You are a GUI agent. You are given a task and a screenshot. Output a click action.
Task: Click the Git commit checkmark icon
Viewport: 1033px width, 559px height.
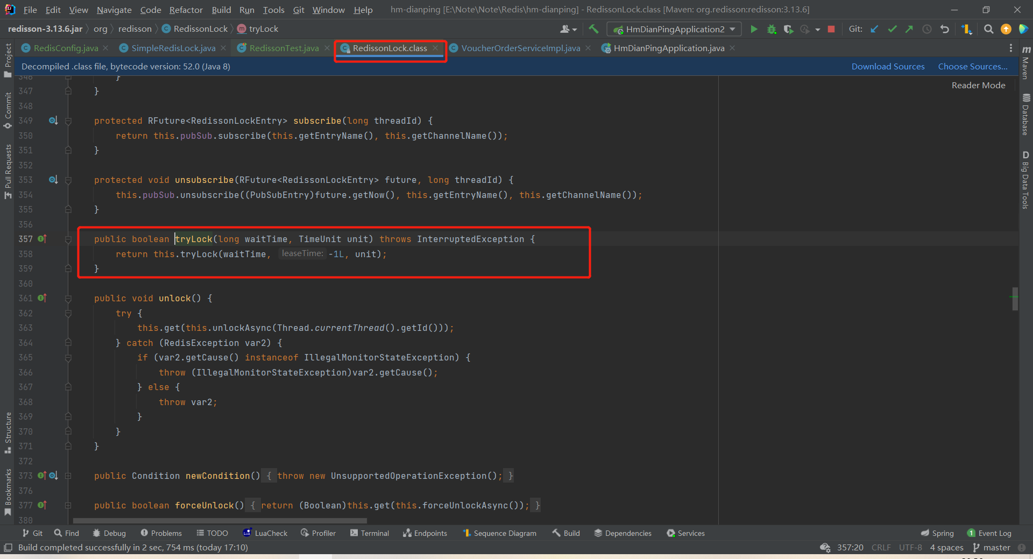tap(892, 29)
